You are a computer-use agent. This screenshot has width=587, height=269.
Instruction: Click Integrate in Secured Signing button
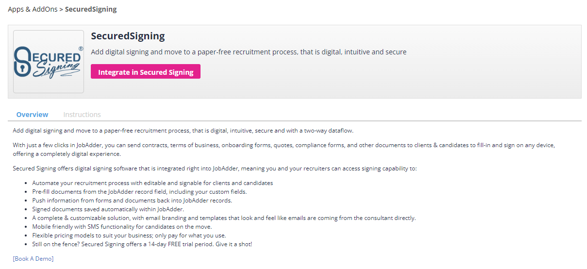[146, 71]
